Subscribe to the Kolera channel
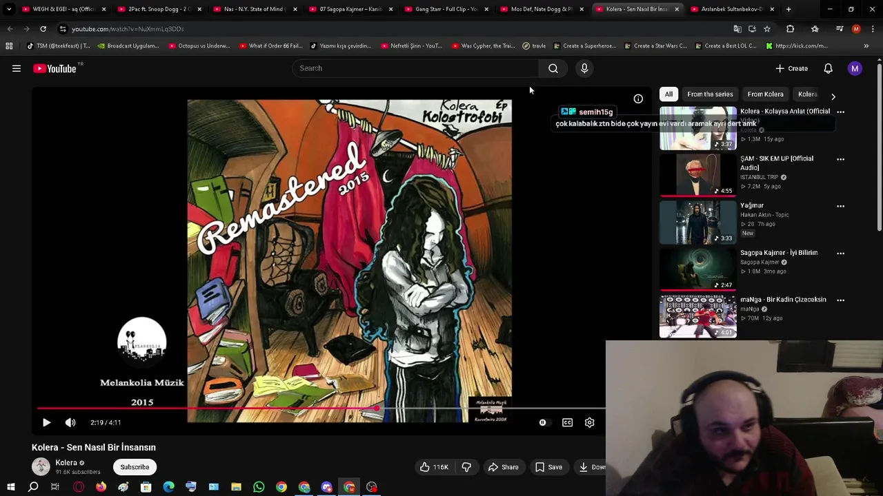The width and height of the screenshot is (883, 496). pos(135,467)
